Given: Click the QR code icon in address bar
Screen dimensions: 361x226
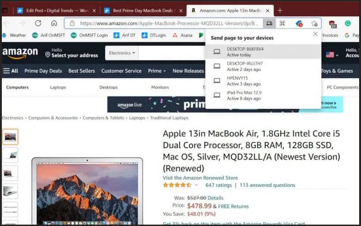Looking at the screenshot, I should coord(282,23).
